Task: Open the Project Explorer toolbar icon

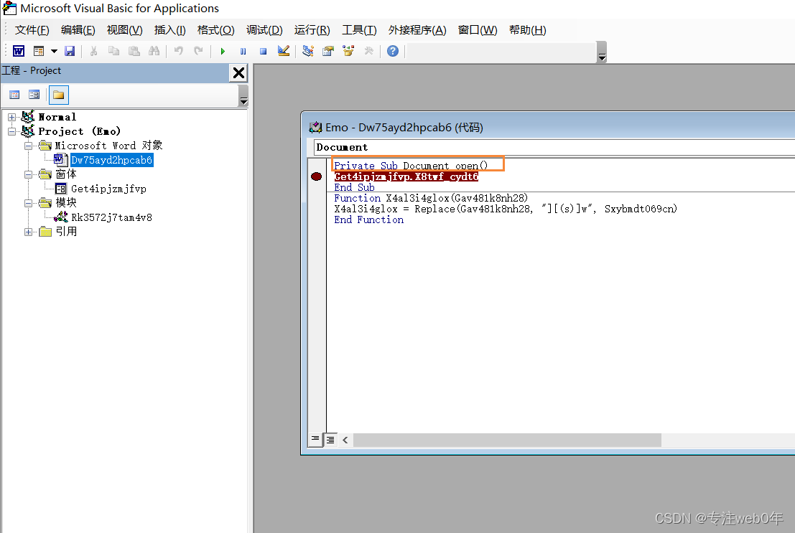Action: click(x=308, y=51)
